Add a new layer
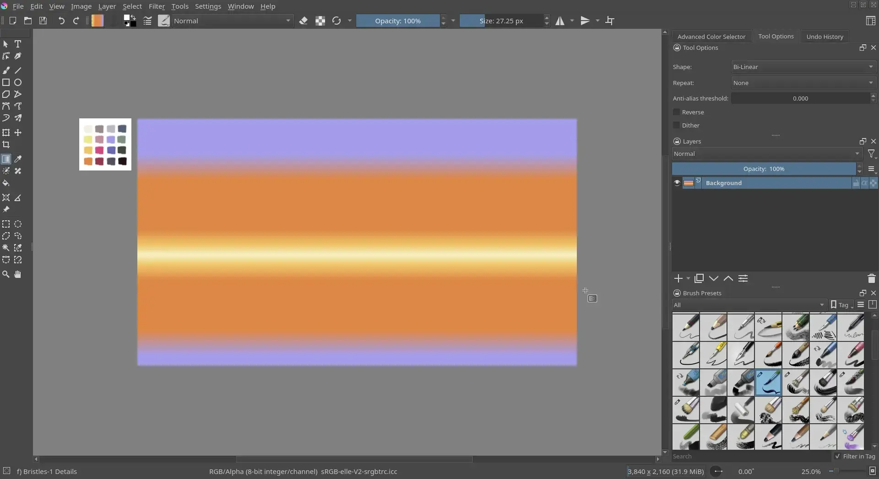Screen dimensions: 879x479 [679, 278]
